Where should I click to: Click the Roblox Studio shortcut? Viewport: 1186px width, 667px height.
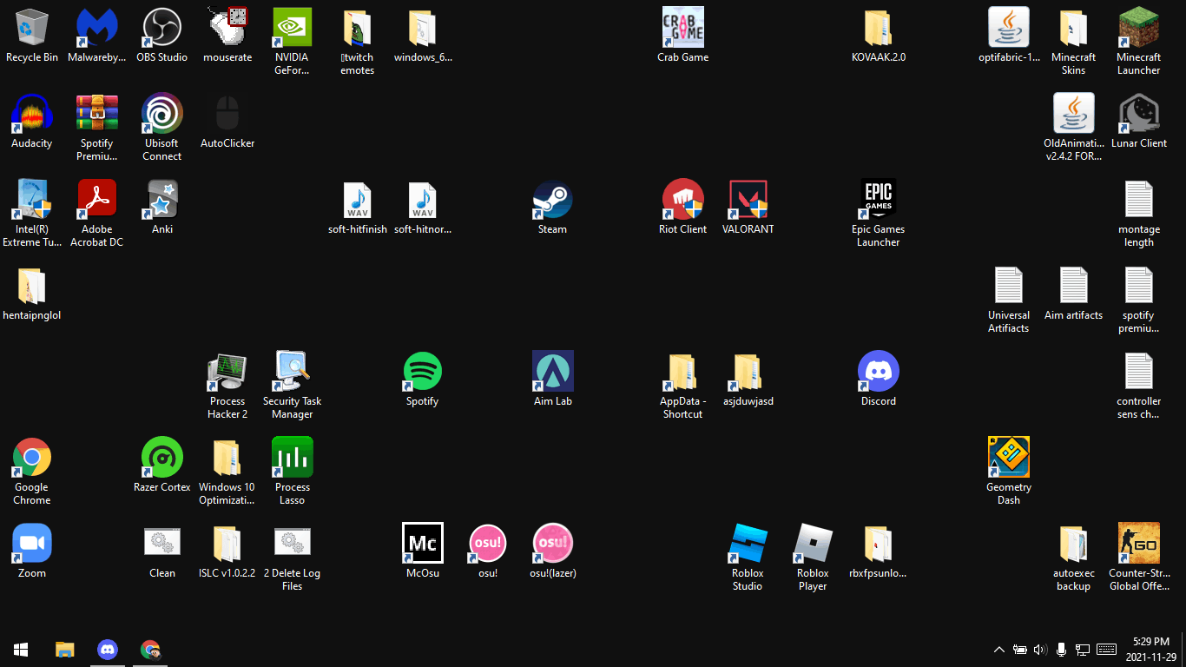[x=748, y=544]
